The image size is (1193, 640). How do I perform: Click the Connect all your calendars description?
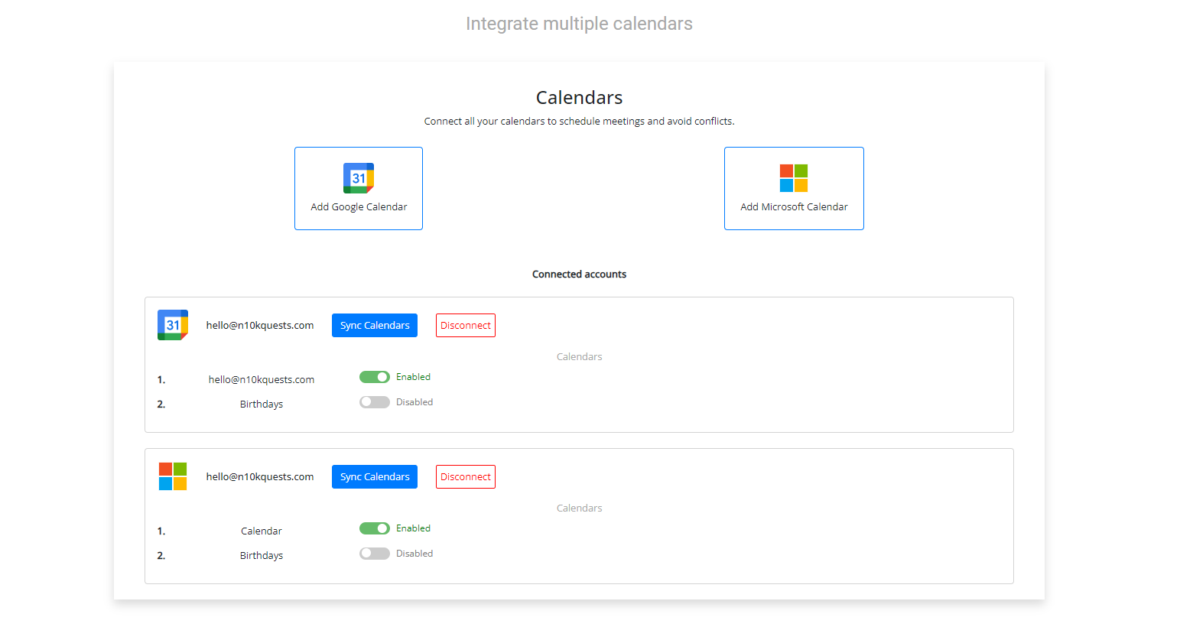click(579, 121)
